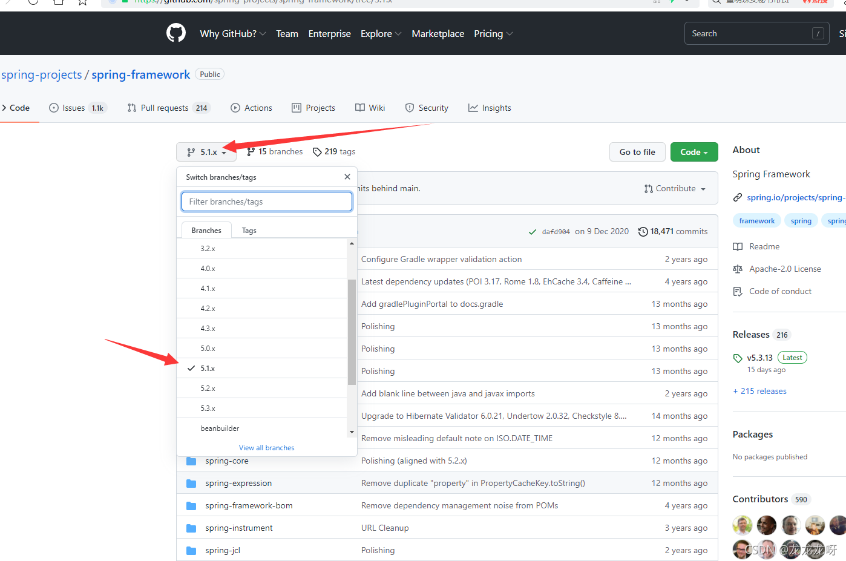Choose branch 5.0.x from the list
The image size is (846, 561).
(x=261, y=349)
